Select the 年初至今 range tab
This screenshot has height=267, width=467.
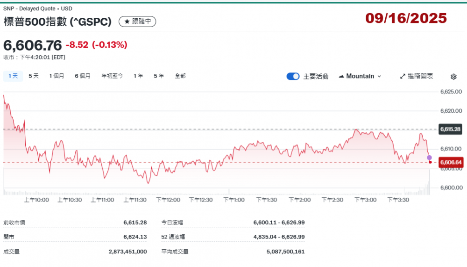point(112,76)
